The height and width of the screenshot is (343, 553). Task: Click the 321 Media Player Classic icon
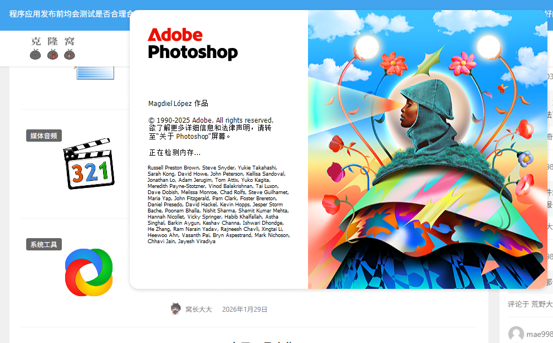pos(89,166)
